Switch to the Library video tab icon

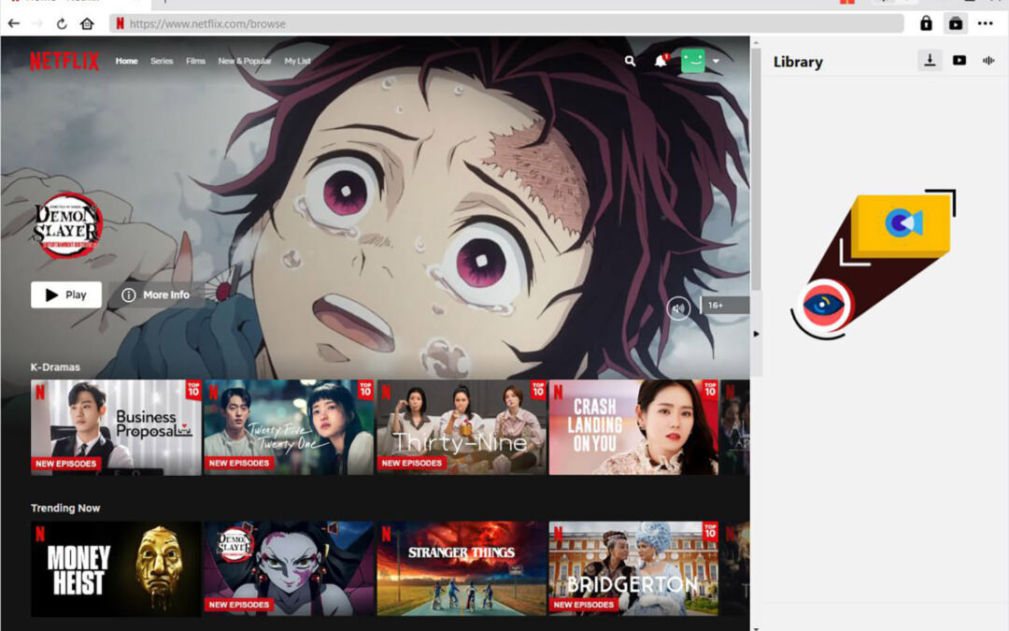point(959,61)
